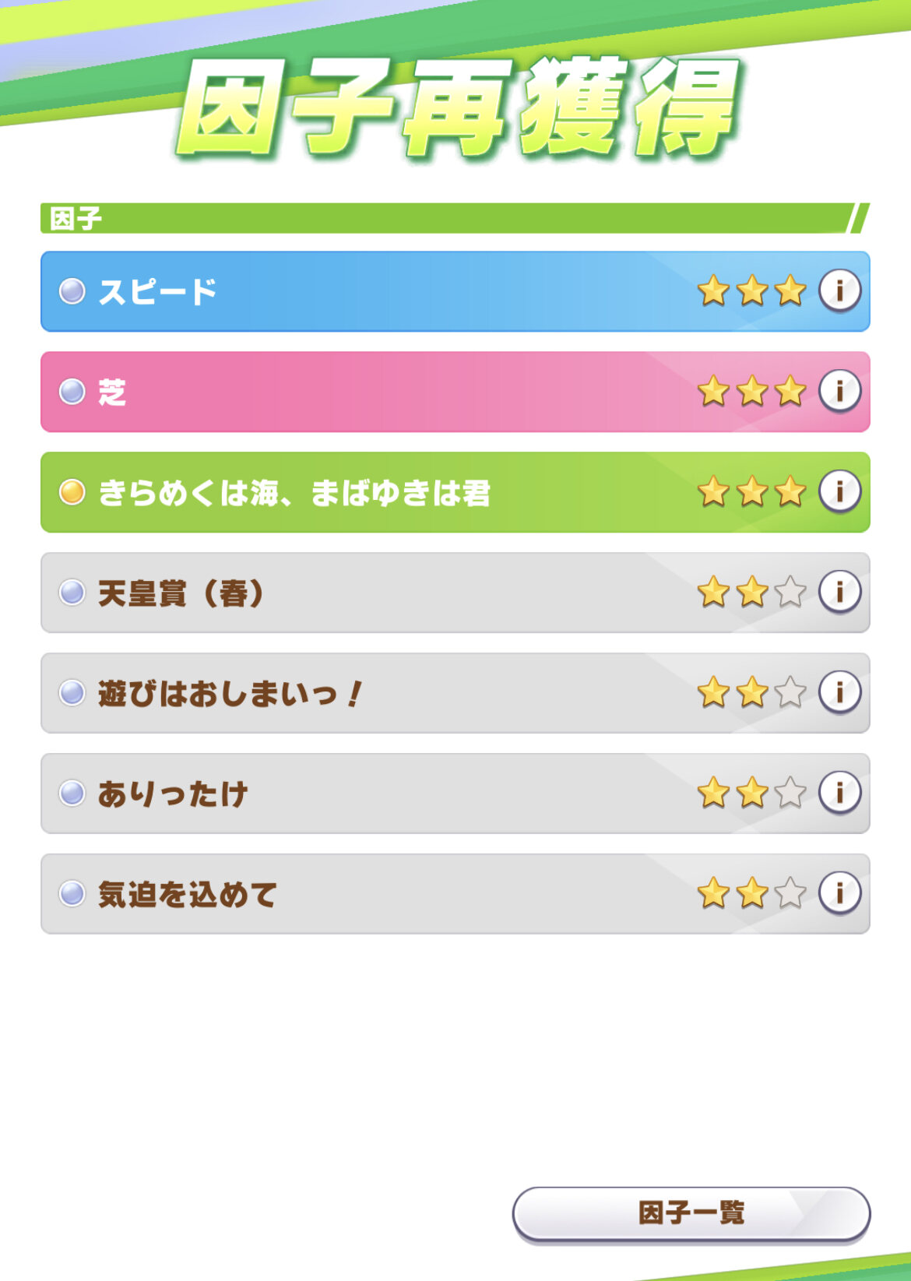Open info icon for 天皇賞（春）
This screenshot has width=911, height=1281.
(x=839, y=592)
